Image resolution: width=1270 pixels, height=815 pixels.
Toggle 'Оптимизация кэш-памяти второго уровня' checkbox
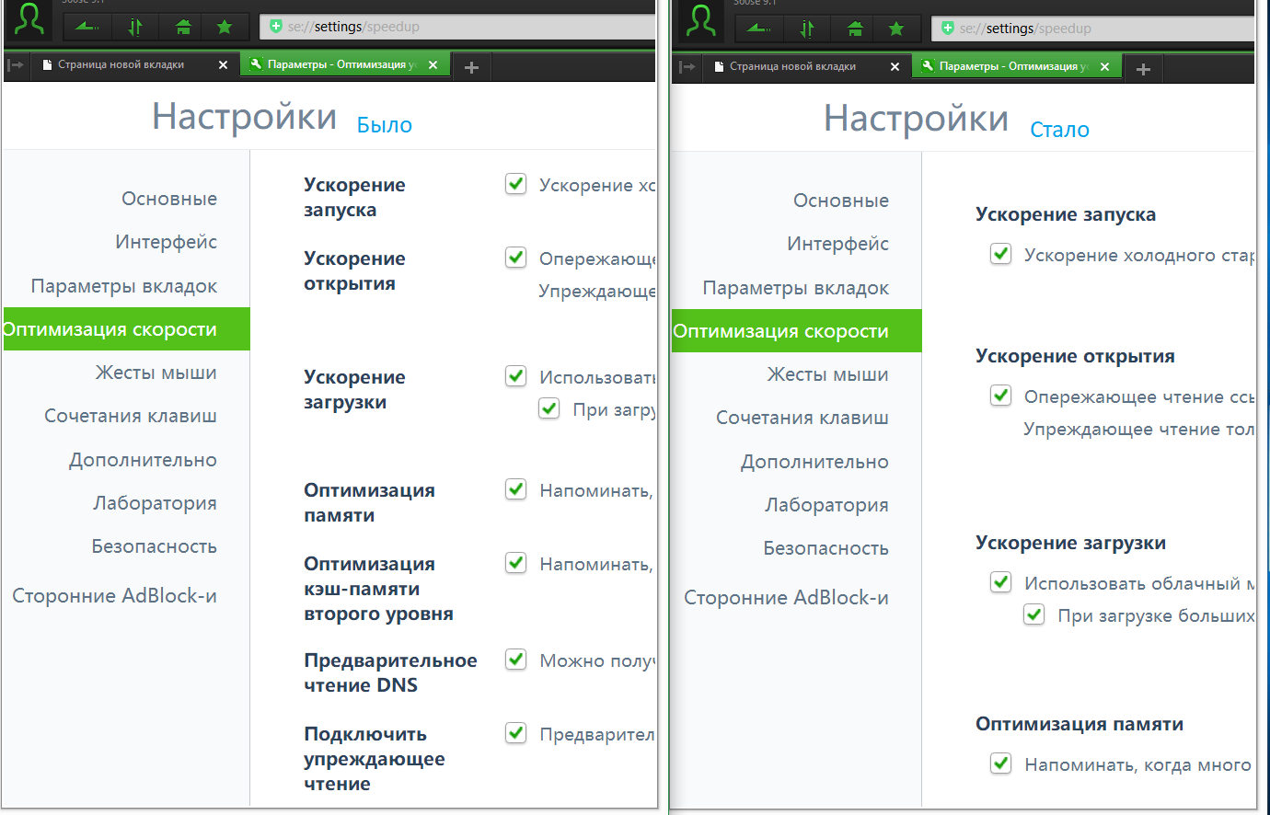click(x=516, y=563)
